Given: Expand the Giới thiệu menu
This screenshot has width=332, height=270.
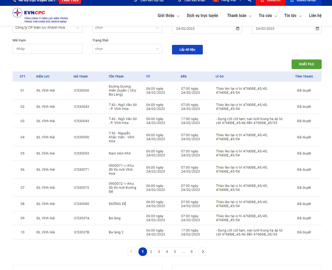Looking at the screenshot, I should click(x=169, y=16).
